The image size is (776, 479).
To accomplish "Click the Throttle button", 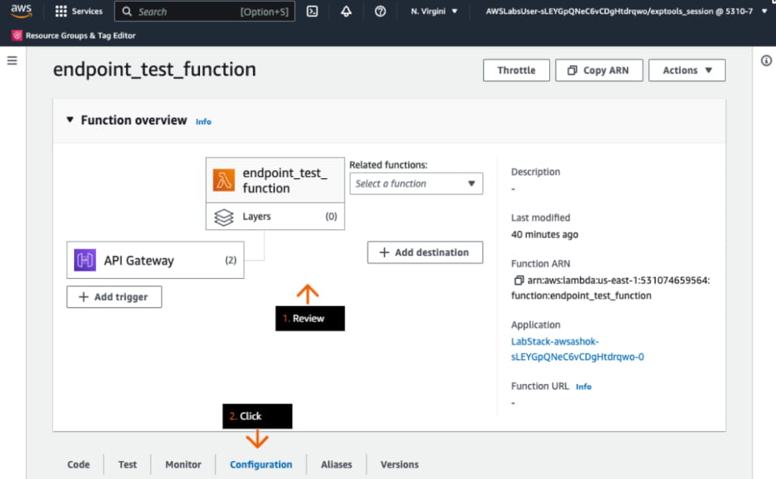I will coord(517,70).
